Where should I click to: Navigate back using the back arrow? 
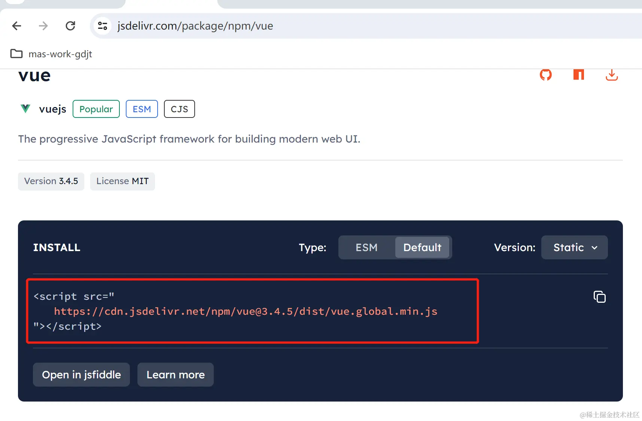(16, 25)
